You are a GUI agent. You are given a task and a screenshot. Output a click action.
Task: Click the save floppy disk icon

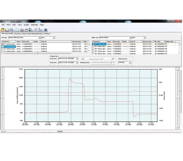pyautogui.click(x=11, y=30)
